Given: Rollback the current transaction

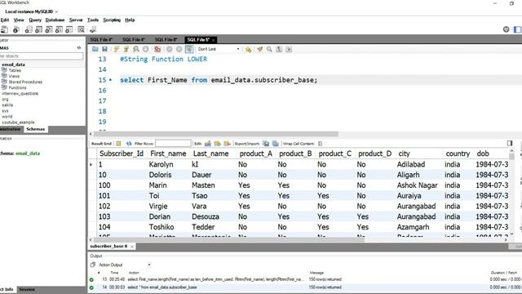Looking at the screenshot, I should (x=179, y=49).
